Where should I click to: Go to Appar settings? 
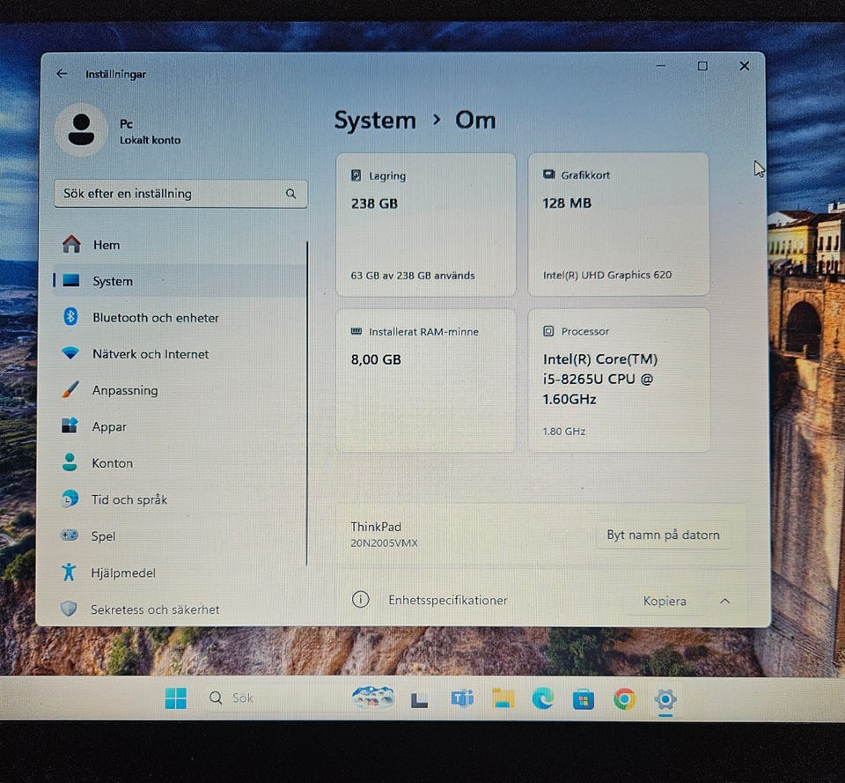(109, 427)
